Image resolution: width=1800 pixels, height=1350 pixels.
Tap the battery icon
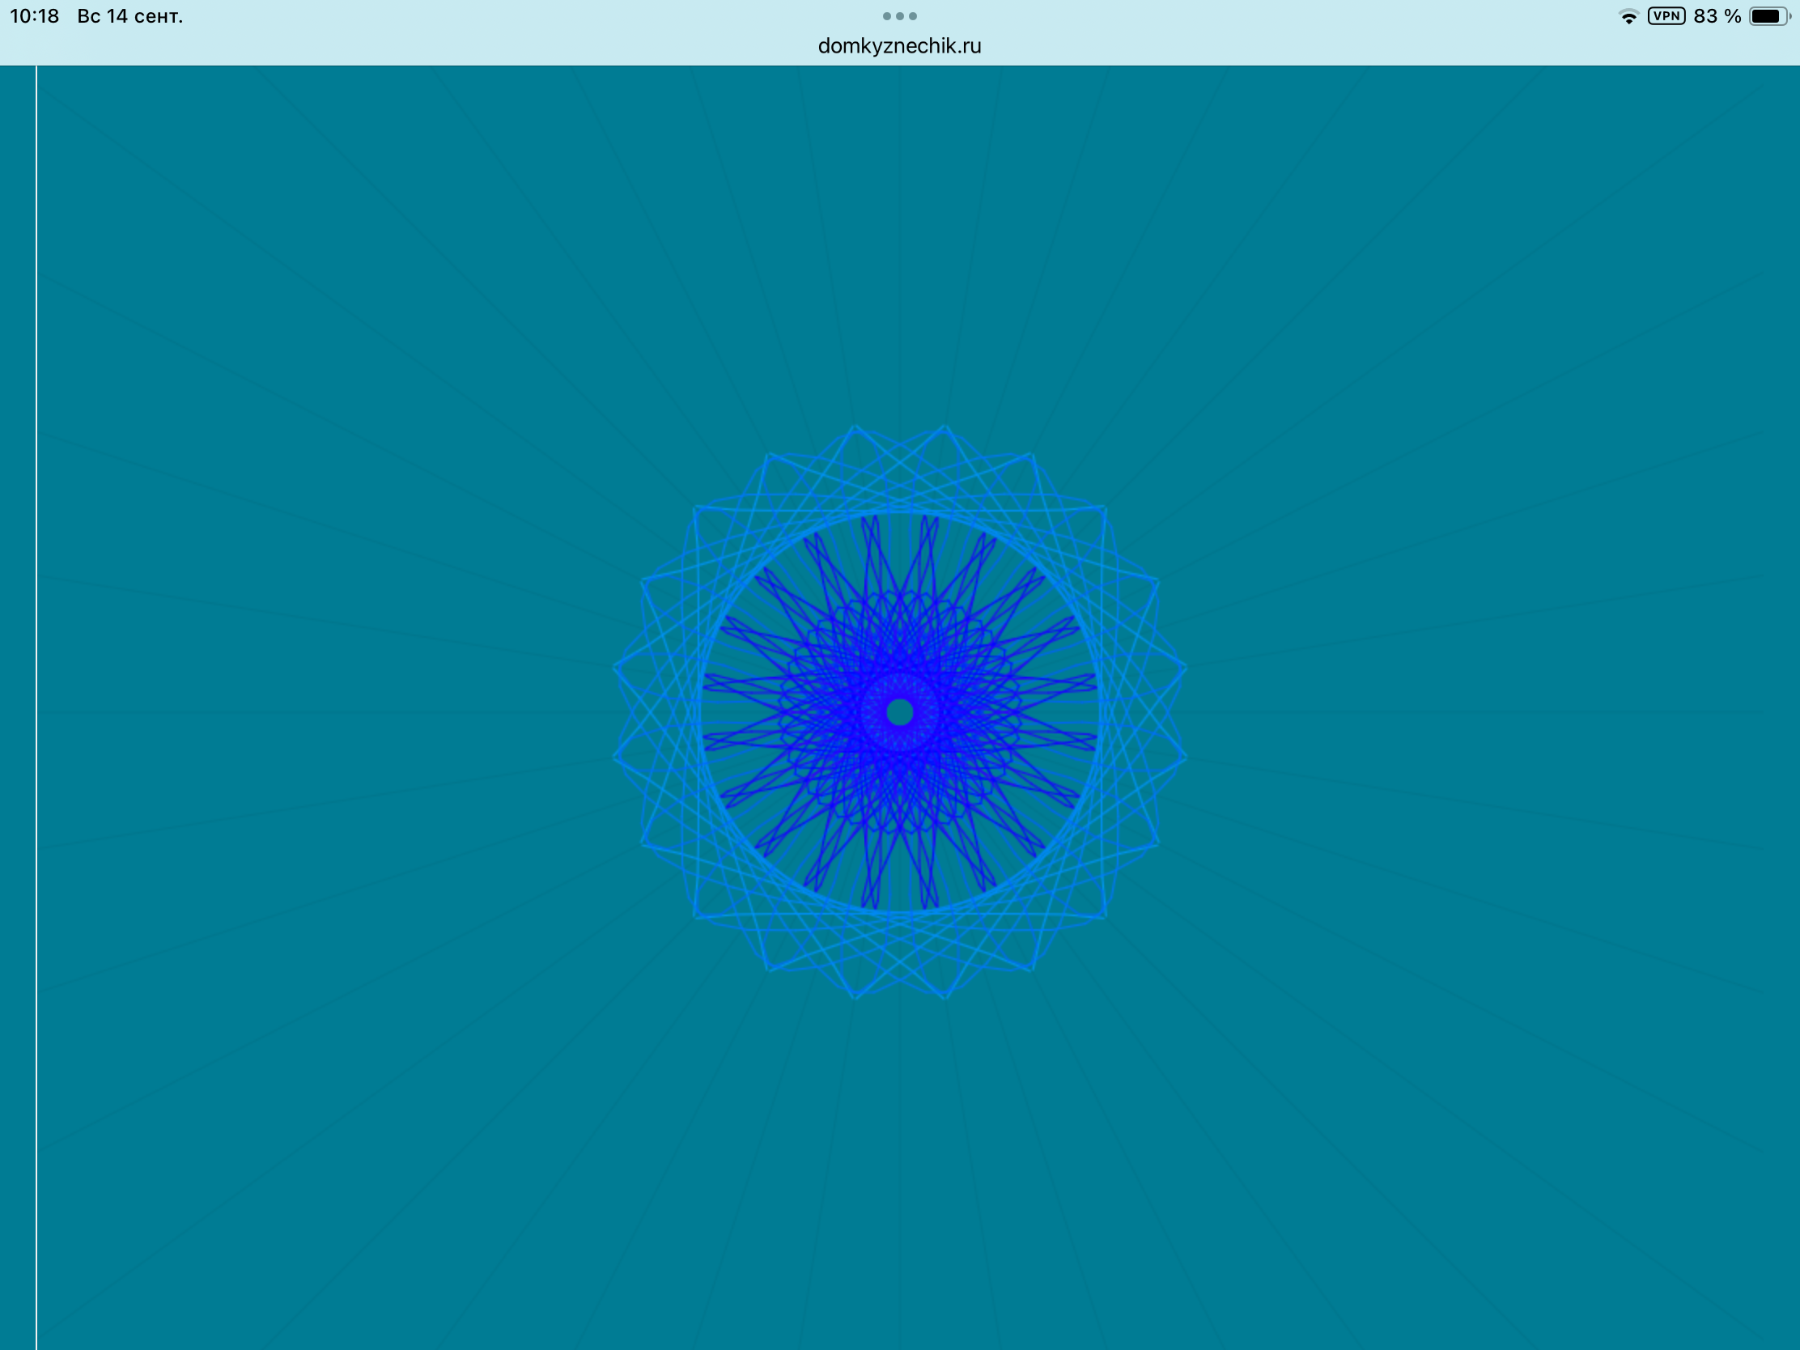1770,16
